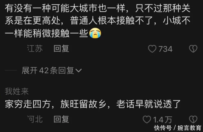The image size is (203, 132).
Task: Tap the 江苏 location label
Action: [x=35, y=49]
